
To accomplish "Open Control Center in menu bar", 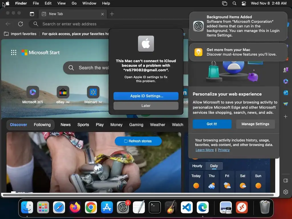I will [x=244, y=3].
